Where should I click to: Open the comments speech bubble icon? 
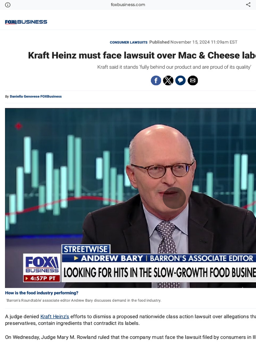click(180, 80)
